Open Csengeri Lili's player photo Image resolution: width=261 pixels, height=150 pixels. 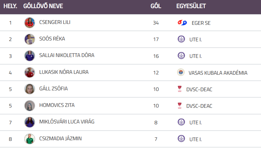pos(30,23)
